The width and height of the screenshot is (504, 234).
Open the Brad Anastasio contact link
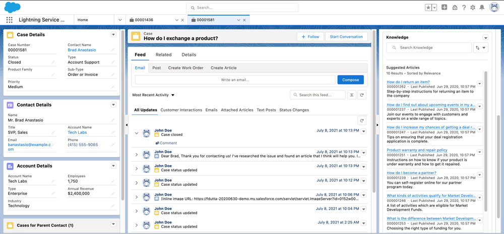[82, 50]
